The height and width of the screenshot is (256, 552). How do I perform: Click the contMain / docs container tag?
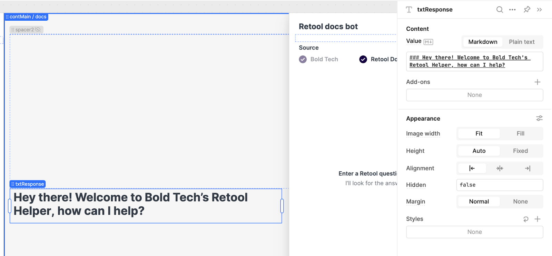pyautogui.click(x=26, y=17)
